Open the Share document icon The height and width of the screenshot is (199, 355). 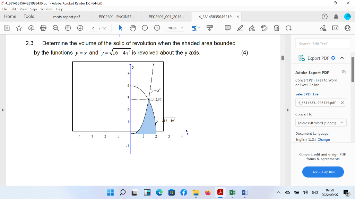[x=323, y=28]
